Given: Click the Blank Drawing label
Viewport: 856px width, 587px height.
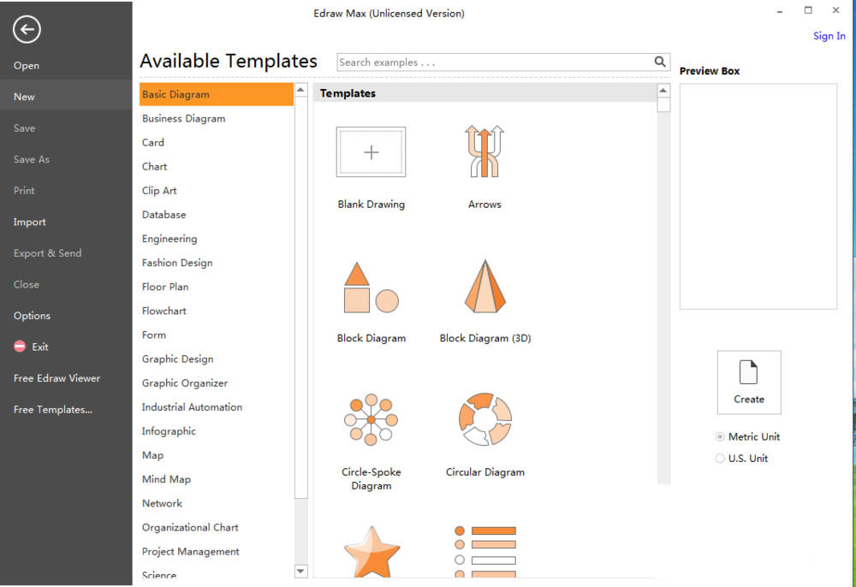Looking at the screenshot, I should click(372, 204).
